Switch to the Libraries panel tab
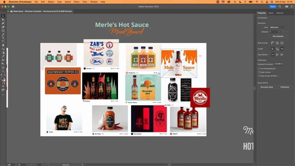The image size is (295, 166). [x=280, y=13]
